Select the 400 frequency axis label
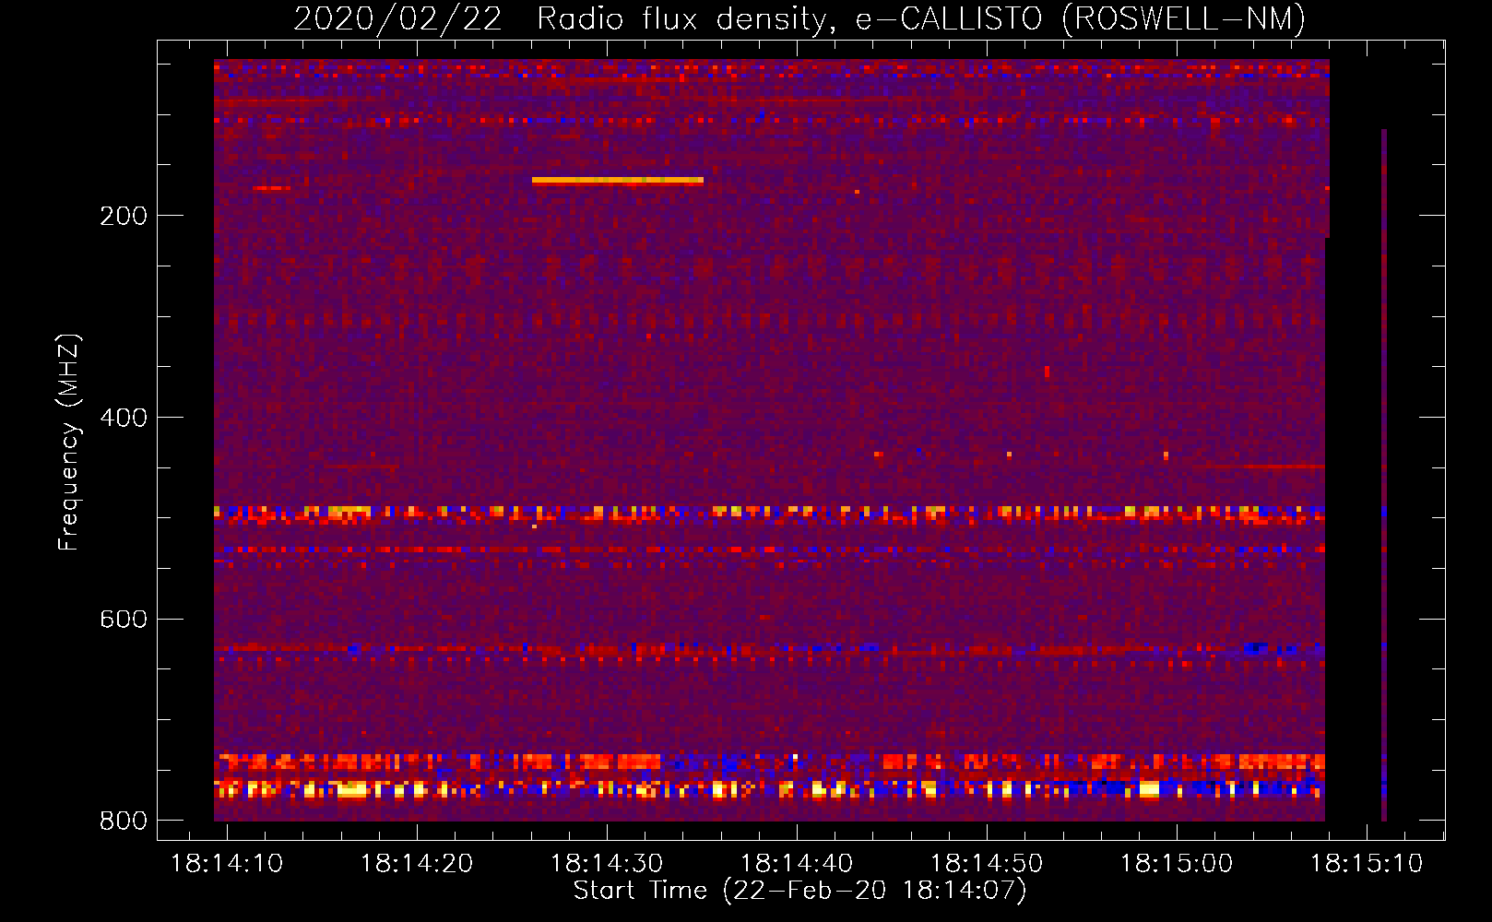The height and width of the screenshot is (922, 1492). [x=124, y=418]
